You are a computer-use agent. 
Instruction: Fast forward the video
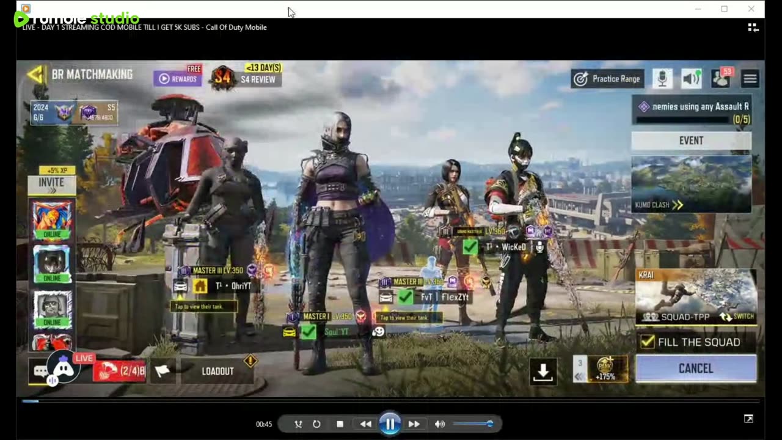(414, 424)
